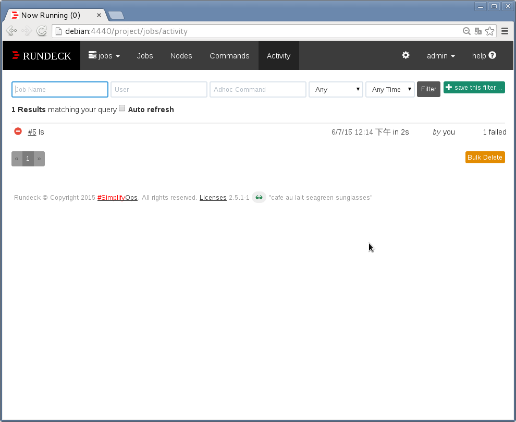Click the previous page « button
Screen dimensions: 516x422
pos(17,159)
